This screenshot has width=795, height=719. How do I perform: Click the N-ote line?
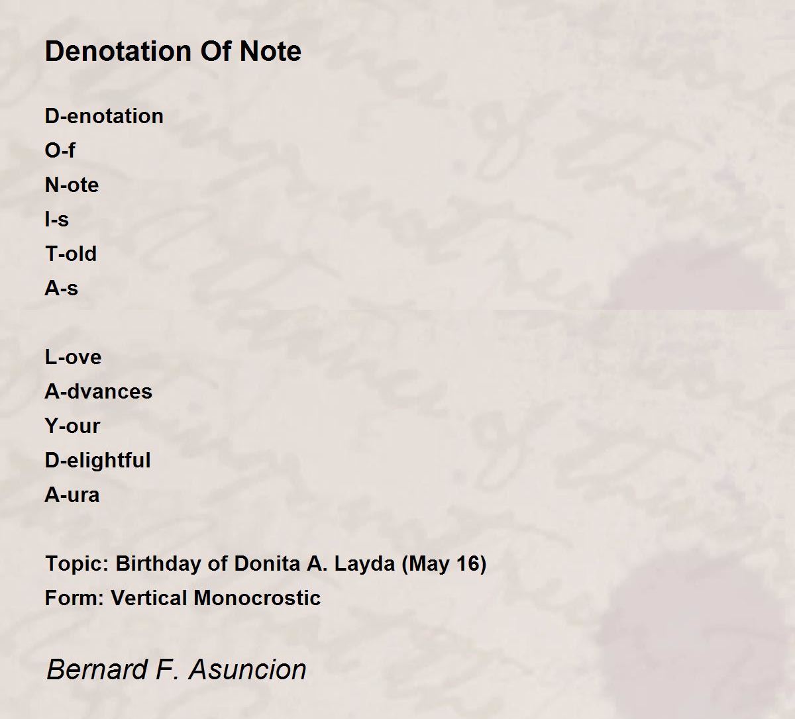tap(72, 185)
